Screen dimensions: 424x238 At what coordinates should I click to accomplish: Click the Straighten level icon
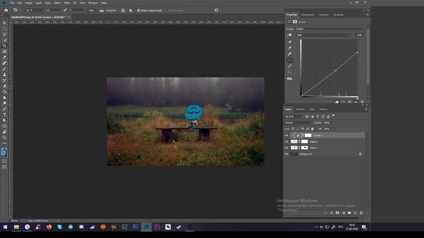[x=101, y=11]
